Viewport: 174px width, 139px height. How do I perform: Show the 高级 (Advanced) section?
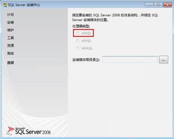10,53
